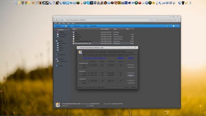Image resolution: width=206 pixels, height=116 pixels.
Task: Click the blue question mark dock icon
Action: coord(54,3)
